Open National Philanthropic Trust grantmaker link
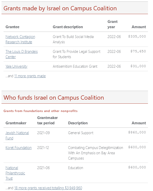Image resolution: width=153 pixels, height=191 pixels. pyautogui.click(x=15, y=173)
